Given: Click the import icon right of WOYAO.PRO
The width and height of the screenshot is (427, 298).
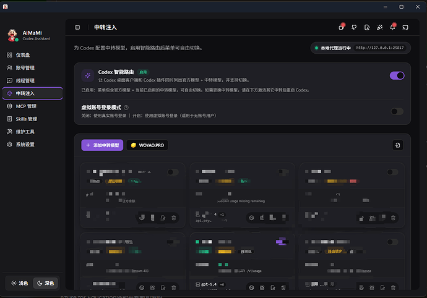Looking at the screenshot, I should [397, 145].
